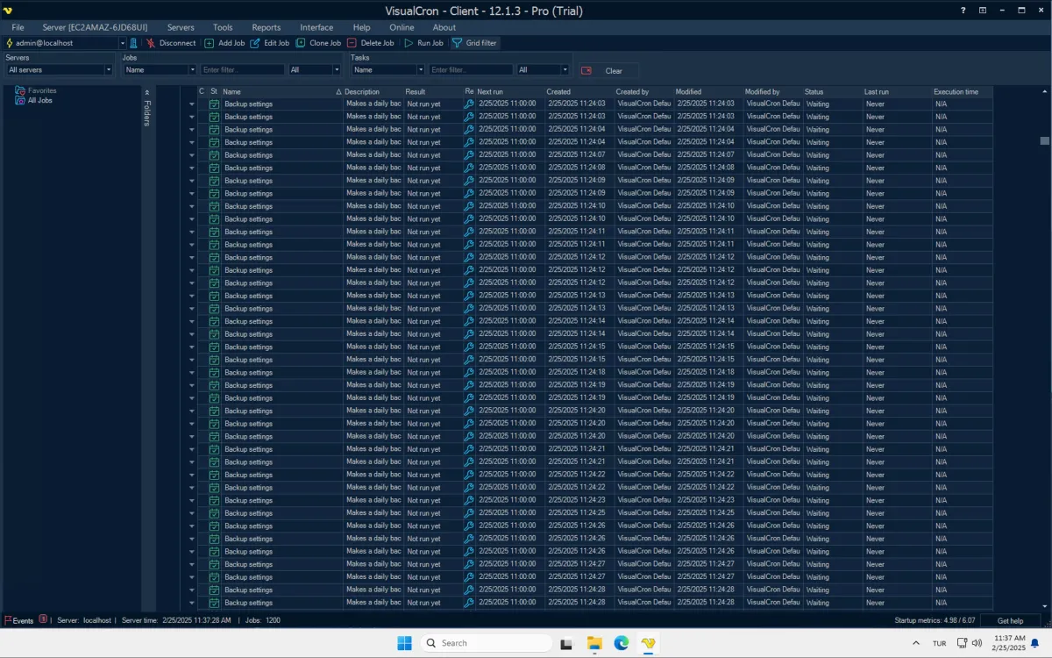This screenshot has height=658, width=1052.
Task: Open the Interface menu
Action: tap(316, 27)
